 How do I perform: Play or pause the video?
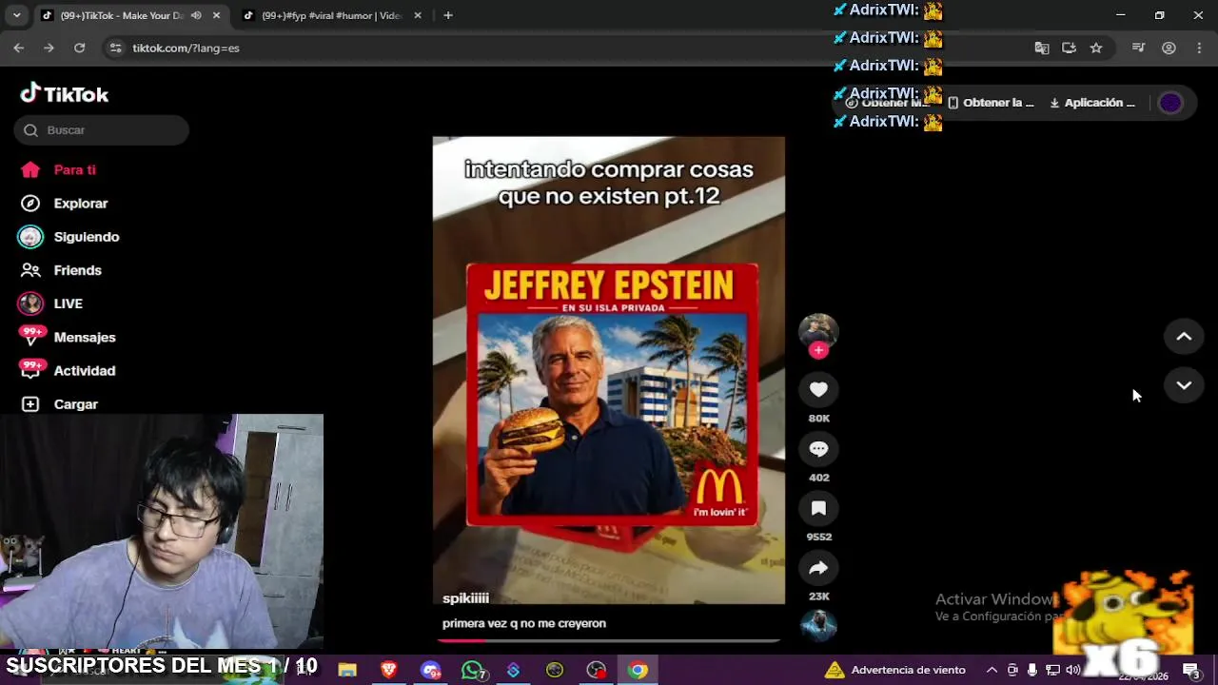pyautogui.click(x=609, y=370)
